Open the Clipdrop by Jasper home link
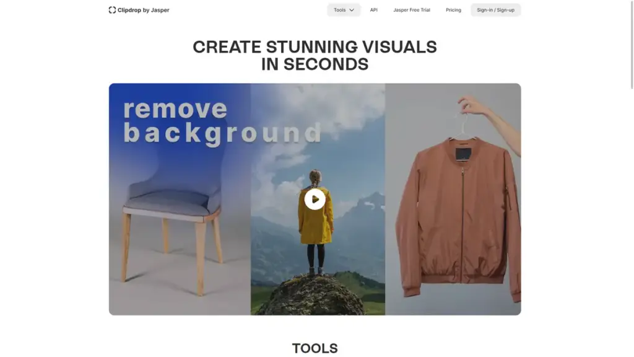The height and width of the screenshot is (357, 634). point(139,10)
